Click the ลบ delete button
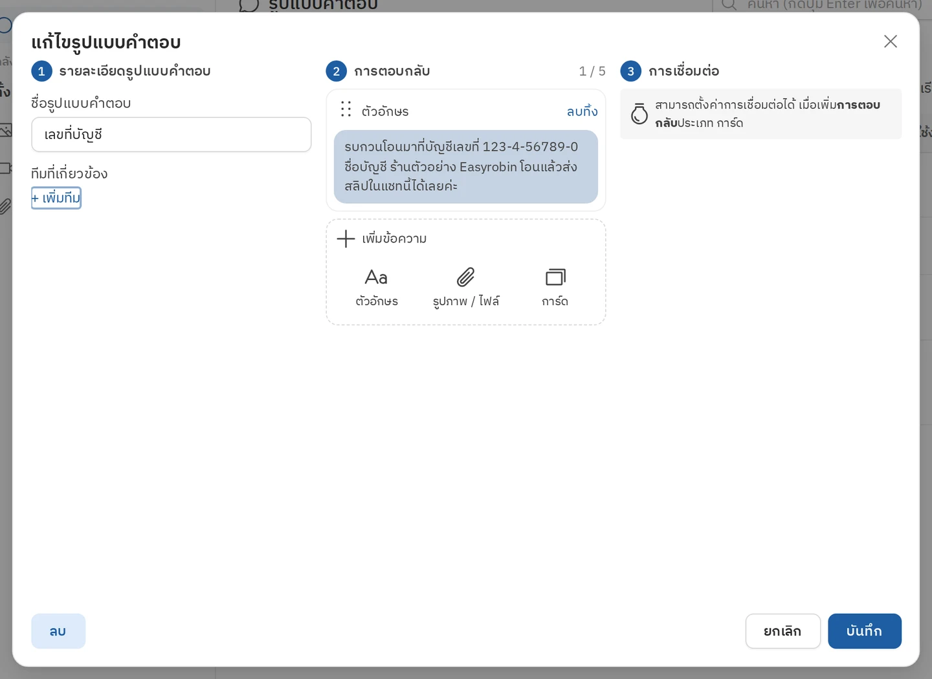Screen dimensions: 932x679 [58, 631]
